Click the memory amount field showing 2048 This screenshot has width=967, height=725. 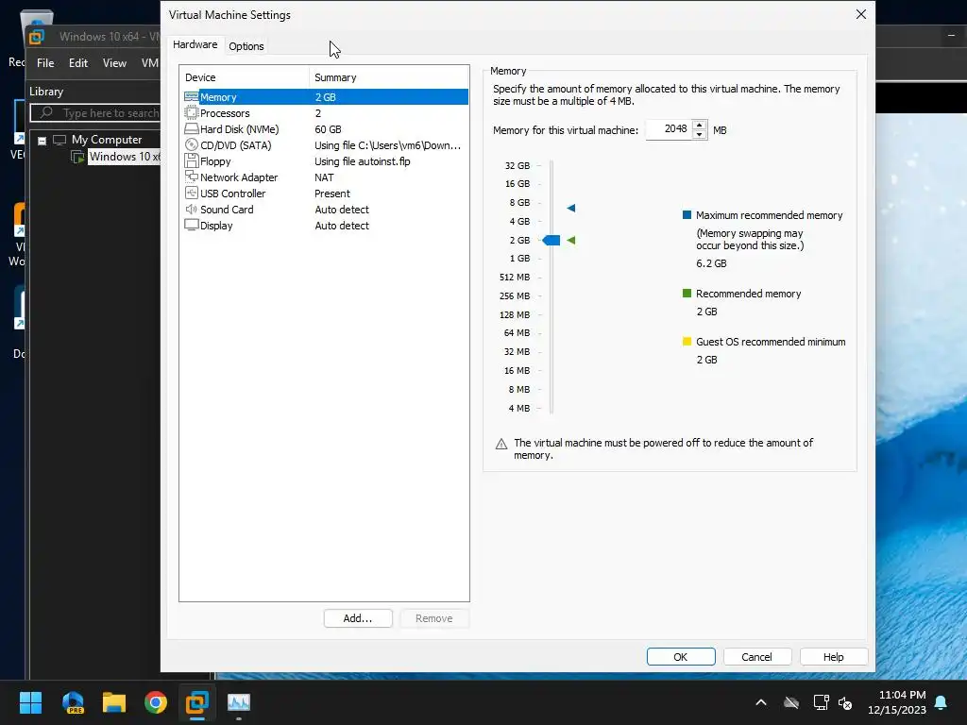(669, 129)
